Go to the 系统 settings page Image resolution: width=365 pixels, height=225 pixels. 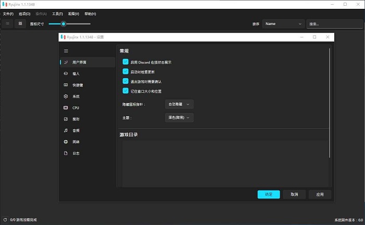pos(88,96)
